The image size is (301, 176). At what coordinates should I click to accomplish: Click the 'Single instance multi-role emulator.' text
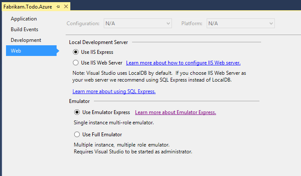(114, 123)
